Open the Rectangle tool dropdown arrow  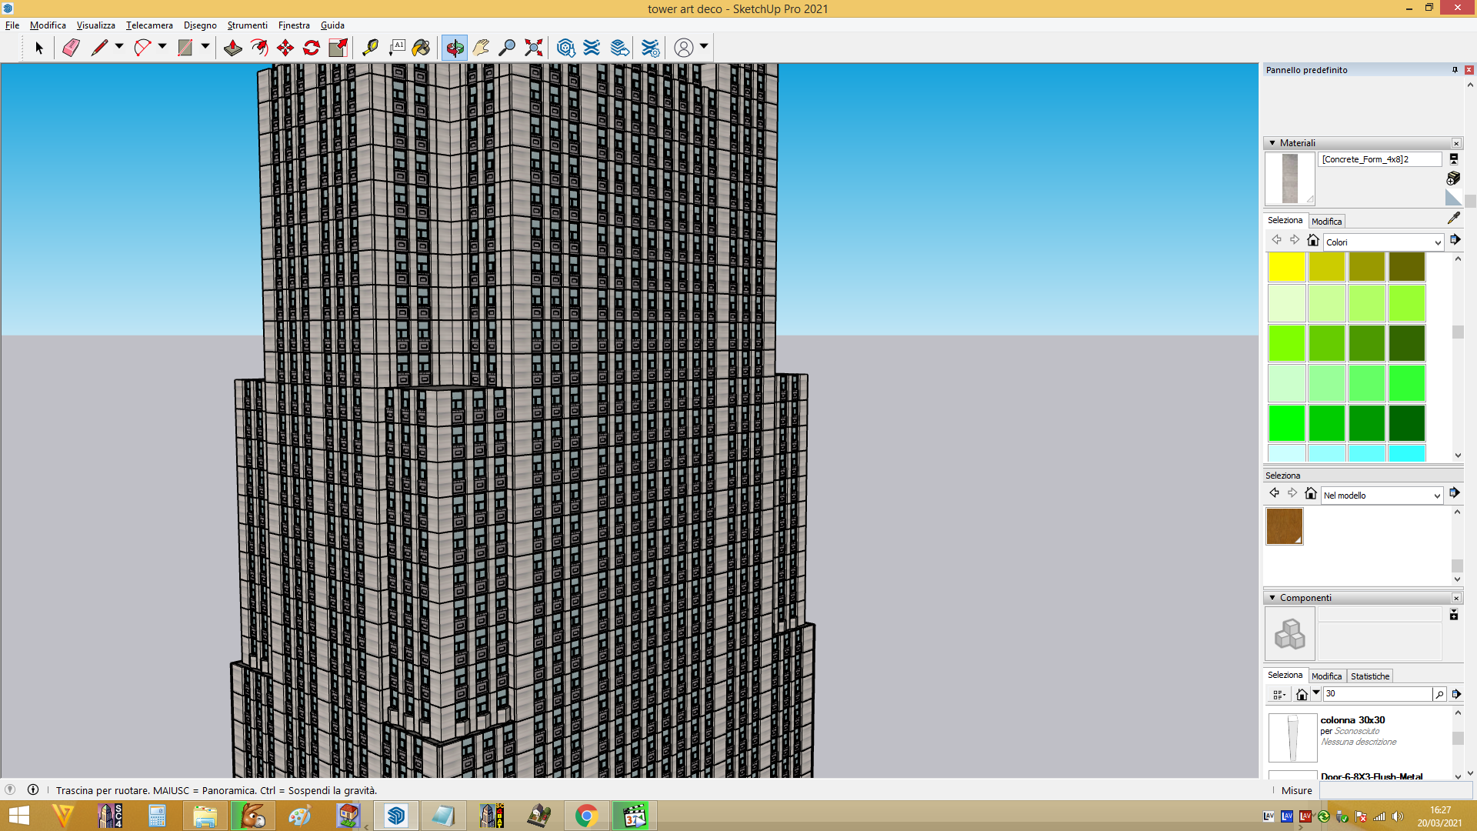[205, 47]
